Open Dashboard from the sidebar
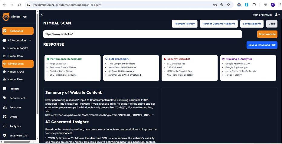 [18, 31]
